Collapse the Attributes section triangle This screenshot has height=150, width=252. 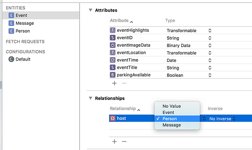[91, 10]
